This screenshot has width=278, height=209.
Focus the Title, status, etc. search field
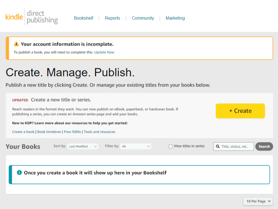pyautogui.click(x=233, y=147)
